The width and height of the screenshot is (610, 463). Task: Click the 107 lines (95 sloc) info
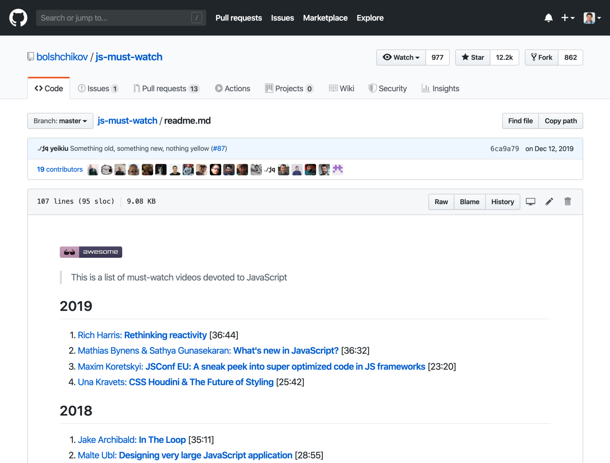pyautogui.click(x=75, y=201)
